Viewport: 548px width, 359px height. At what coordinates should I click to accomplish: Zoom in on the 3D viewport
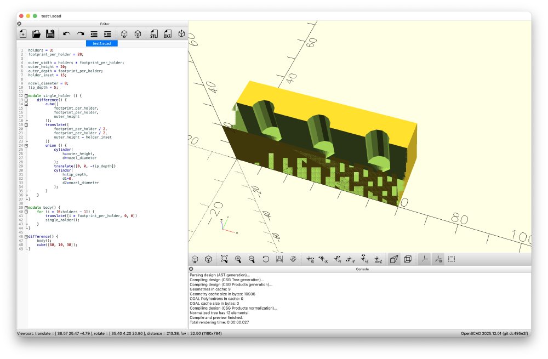[x=237, y=258]
